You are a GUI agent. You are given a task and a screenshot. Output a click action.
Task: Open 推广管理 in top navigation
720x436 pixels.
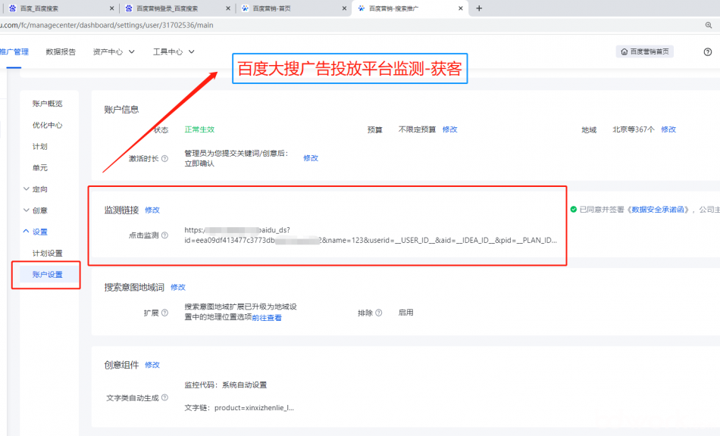pos(14,51)
